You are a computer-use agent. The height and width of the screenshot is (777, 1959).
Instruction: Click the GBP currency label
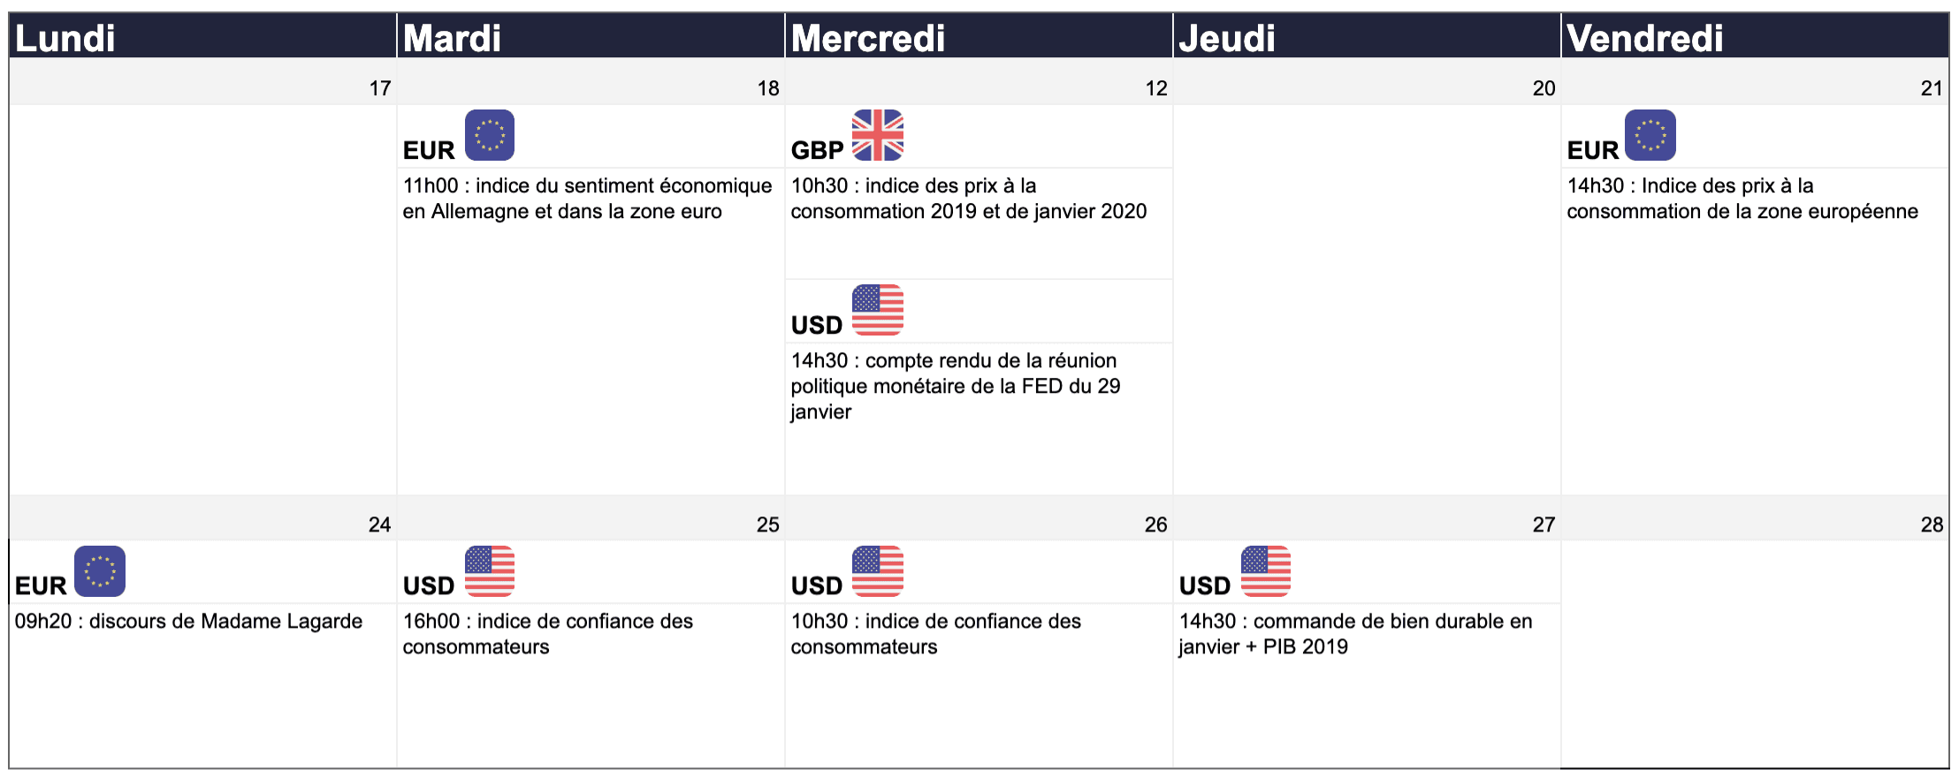pos(817,150)
